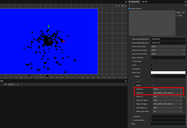
Task: Open Blend Src dropdown showing ZERO
Action: (167, 89)
